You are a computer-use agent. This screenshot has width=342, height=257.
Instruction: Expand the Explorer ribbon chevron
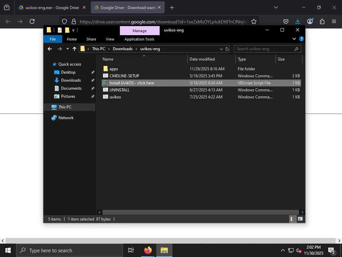(294, 39)
